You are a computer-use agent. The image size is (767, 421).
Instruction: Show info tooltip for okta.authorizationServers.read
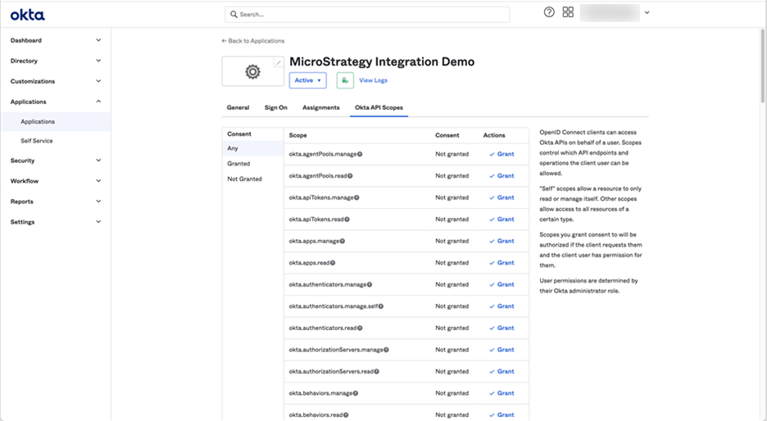[x=376, y=372]
